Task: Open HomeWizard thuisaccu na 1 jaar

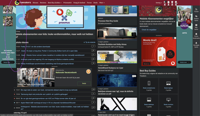Action: [x=110, y=68]
